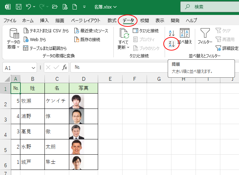
Task: Click the fx Insert Function icon
Action: pos(65,67)
